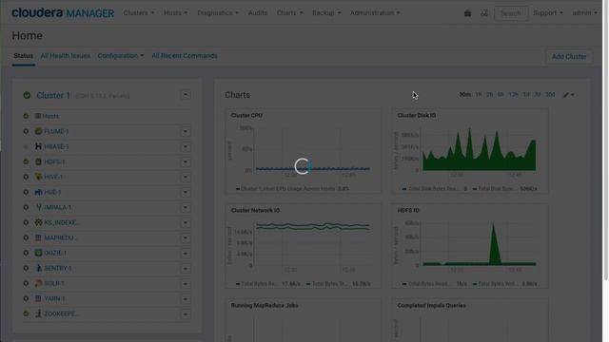609x342 pixels.
Task: Open the Diagnostics menu
Action: [218, 12]
